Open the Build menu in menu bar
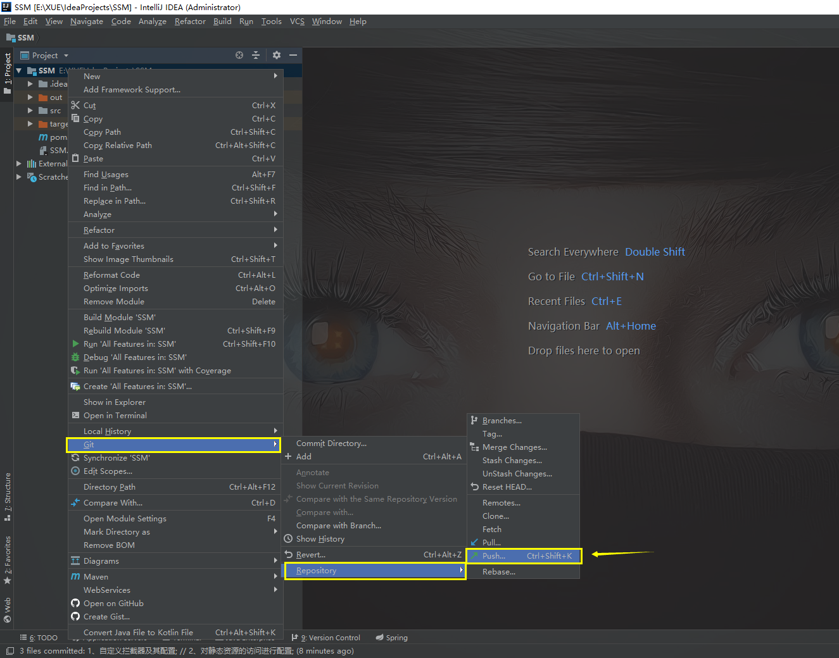This screenshot has width=839, height=658. click(222, 21)
